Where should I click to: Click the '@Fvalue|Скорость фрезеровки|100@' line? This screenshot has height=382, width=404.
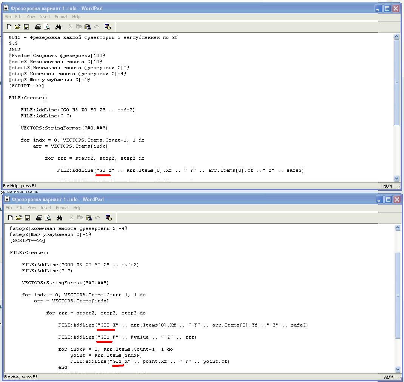point(57,55)
